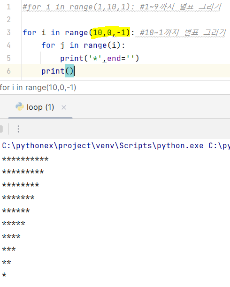Click the Korean comment after range on line 3
The height and width of the screenshot is (287, 230).
coord(183,32)
